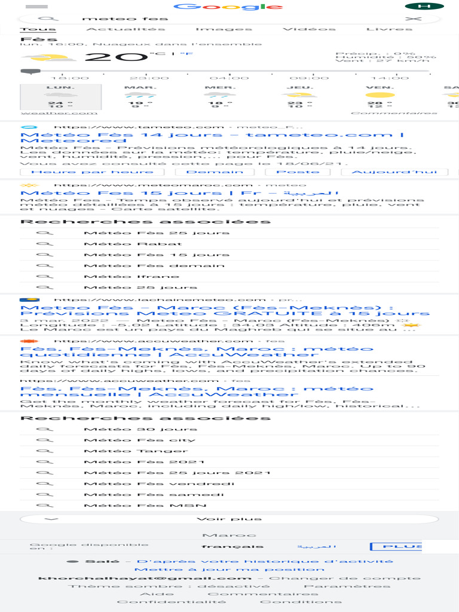This screenshot has width=459, height=612.
Task: Focus the search field containing meteo fes
Action: (229, 19)
